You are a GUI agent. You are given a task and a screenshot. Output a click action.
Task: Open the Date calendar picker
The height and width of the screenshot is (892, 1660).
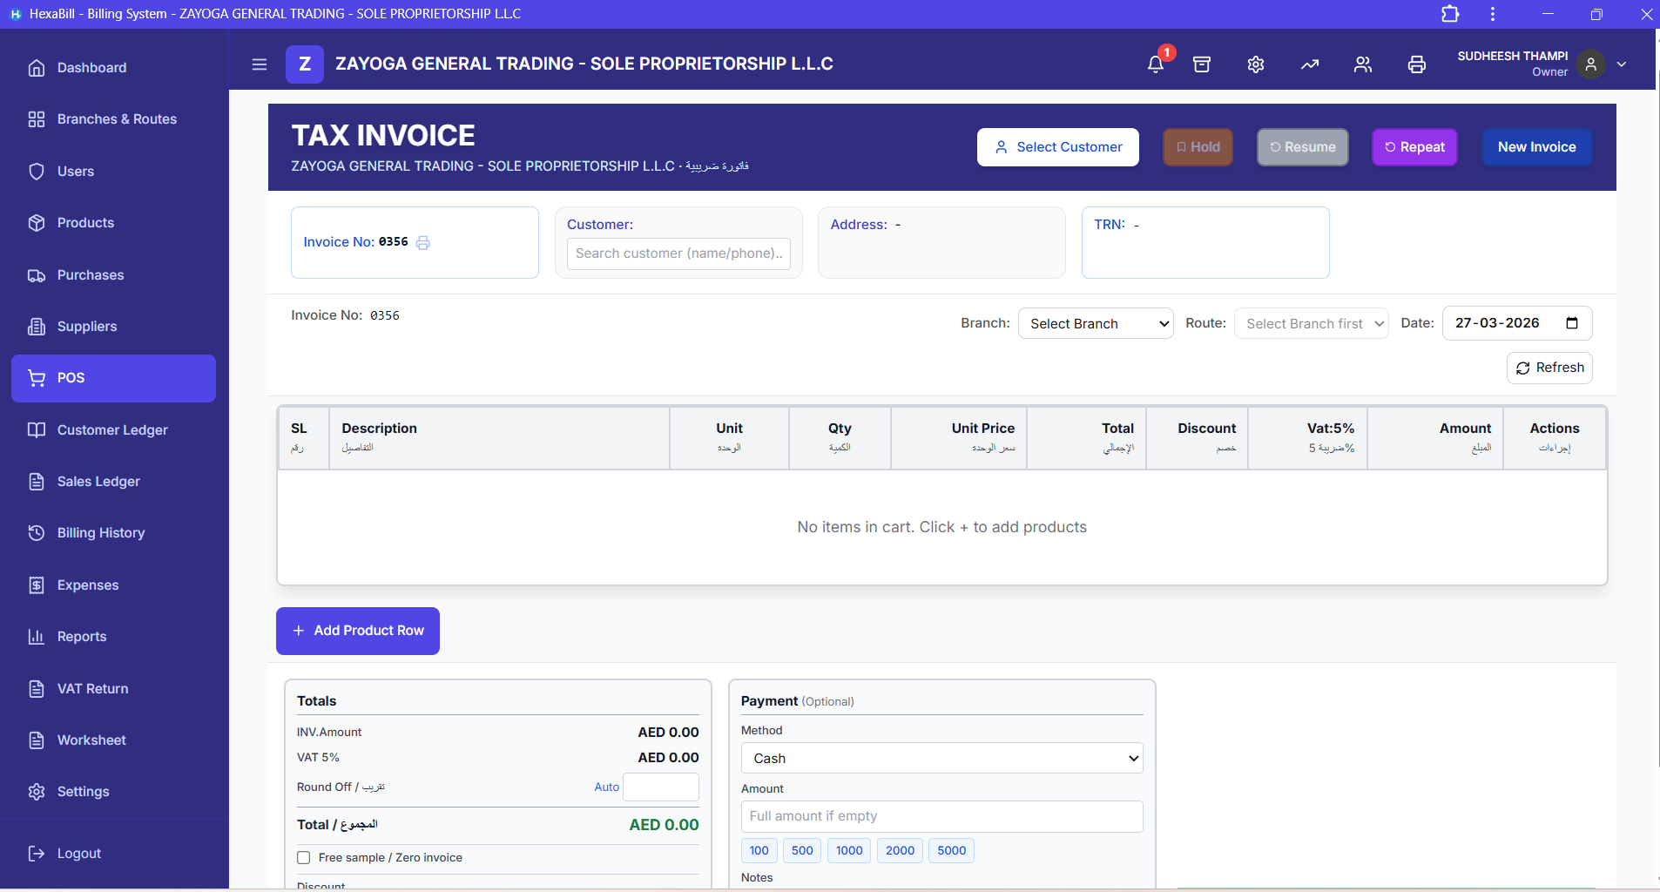[x=1572, y=323]
